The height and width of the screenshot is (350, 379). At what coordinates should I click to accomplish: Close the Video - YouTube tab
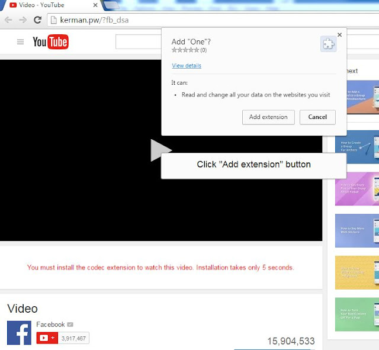coord(95,5)
